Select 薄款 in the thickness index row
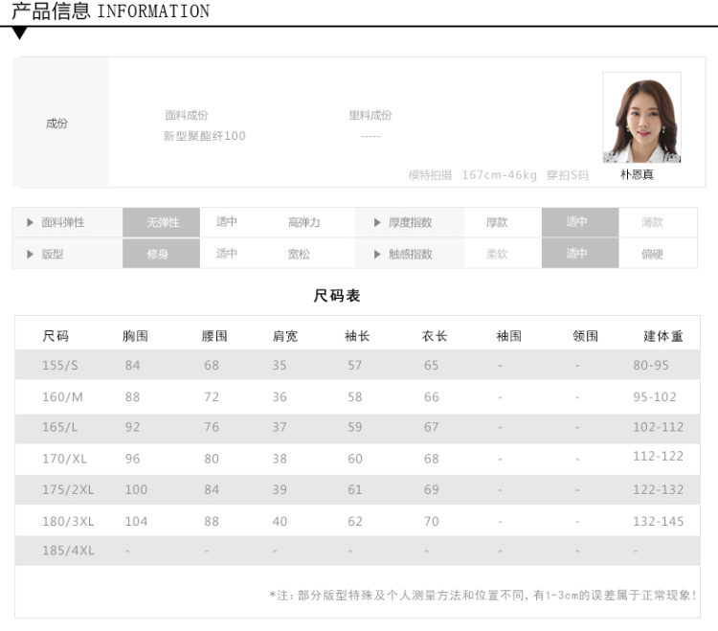This screenshot has width=718, height=631. tap(652, 222)
